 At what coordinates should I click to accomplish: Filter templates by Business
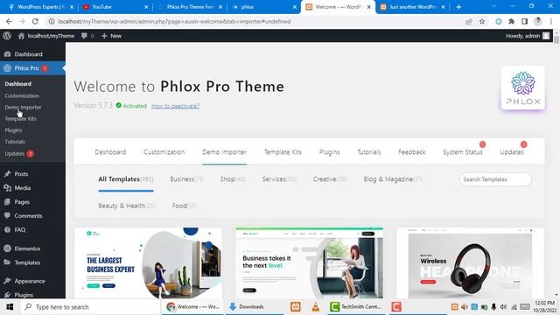point(186,179)
